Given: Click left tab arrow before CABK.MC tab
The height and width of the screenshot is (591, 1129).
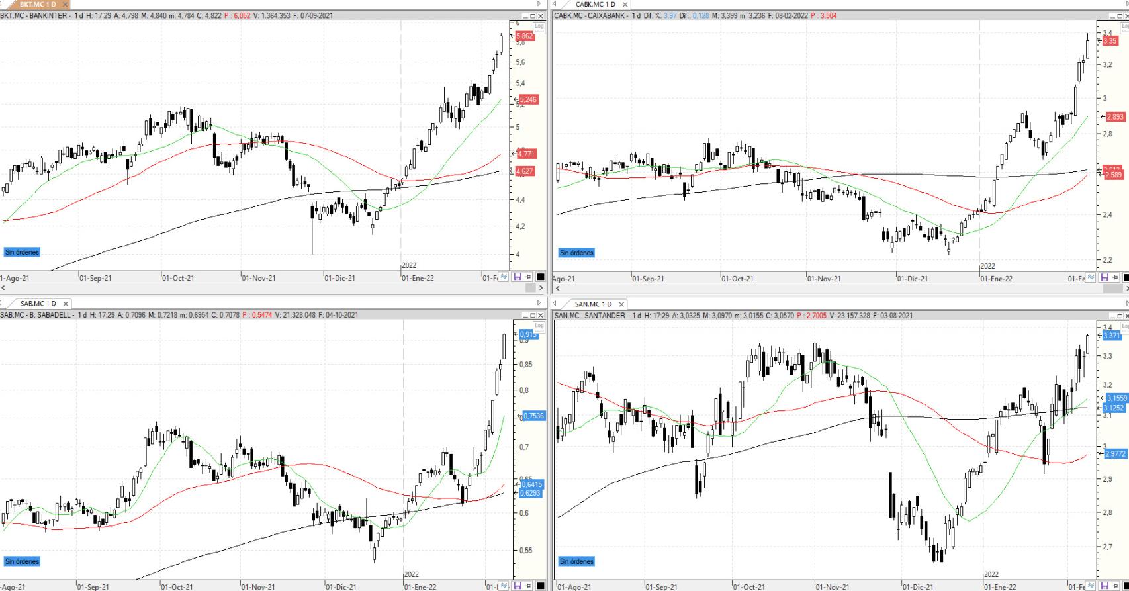Looking at the screenshot, I should 555,5.
